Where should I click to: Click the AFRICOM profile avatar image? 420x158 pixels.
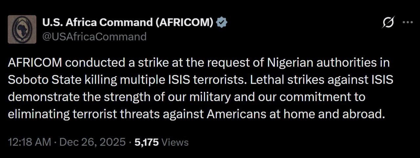[22, 29]
